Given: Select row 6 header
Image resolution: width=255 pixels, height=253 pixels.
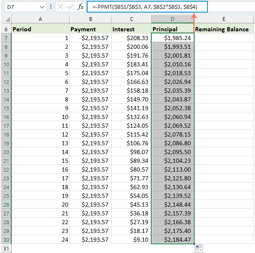Looking at the screenshot, I should coord(6,29).
